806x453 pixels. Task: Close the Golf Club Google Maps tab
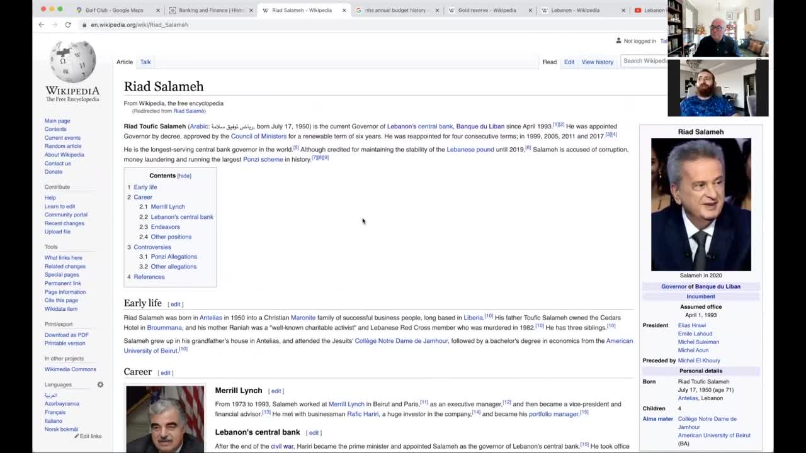[157, 10]
